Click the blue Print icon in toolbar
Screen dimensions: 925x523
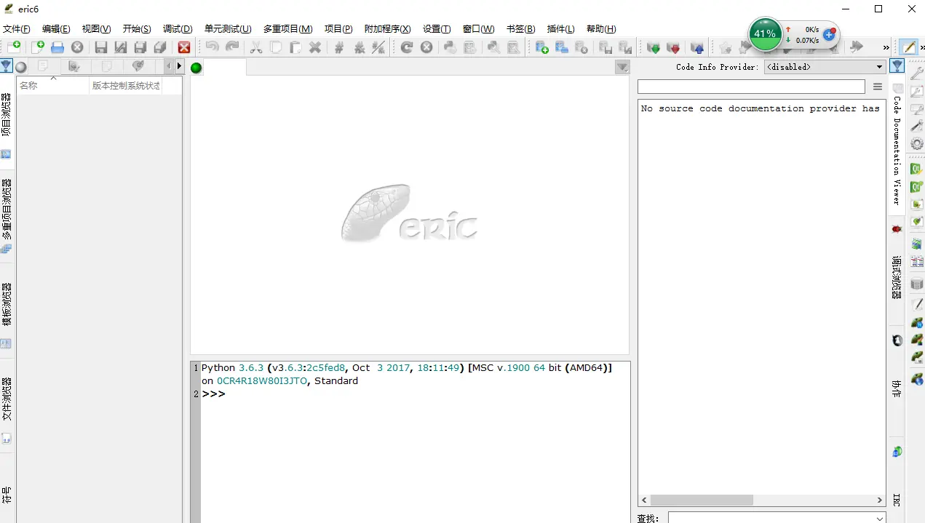point(57,47)
